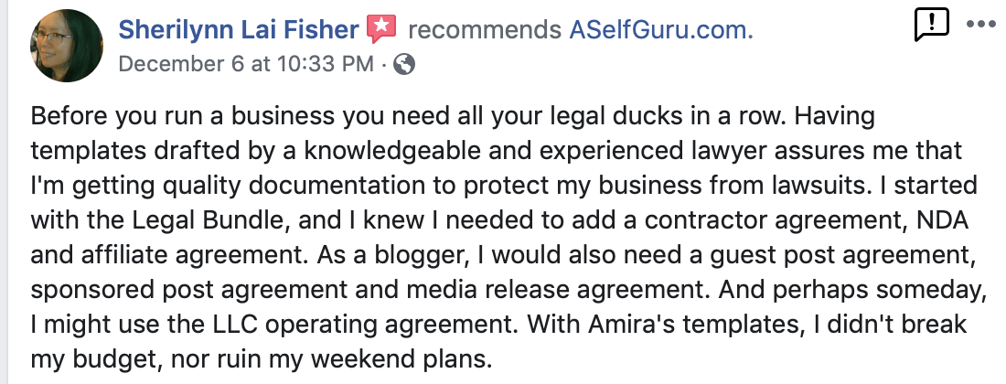The height and width of the screenshot is (384, 1006).
Task: Click the report post exclamation bubble icon
Action: coord(931,25)
